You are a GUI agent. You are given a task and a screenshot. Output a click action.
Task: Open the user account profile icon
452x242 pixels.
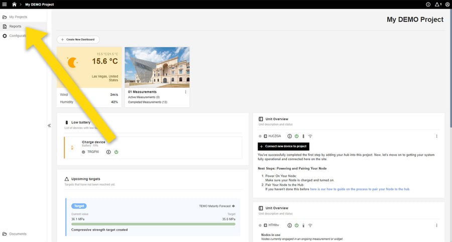point(447,5)
